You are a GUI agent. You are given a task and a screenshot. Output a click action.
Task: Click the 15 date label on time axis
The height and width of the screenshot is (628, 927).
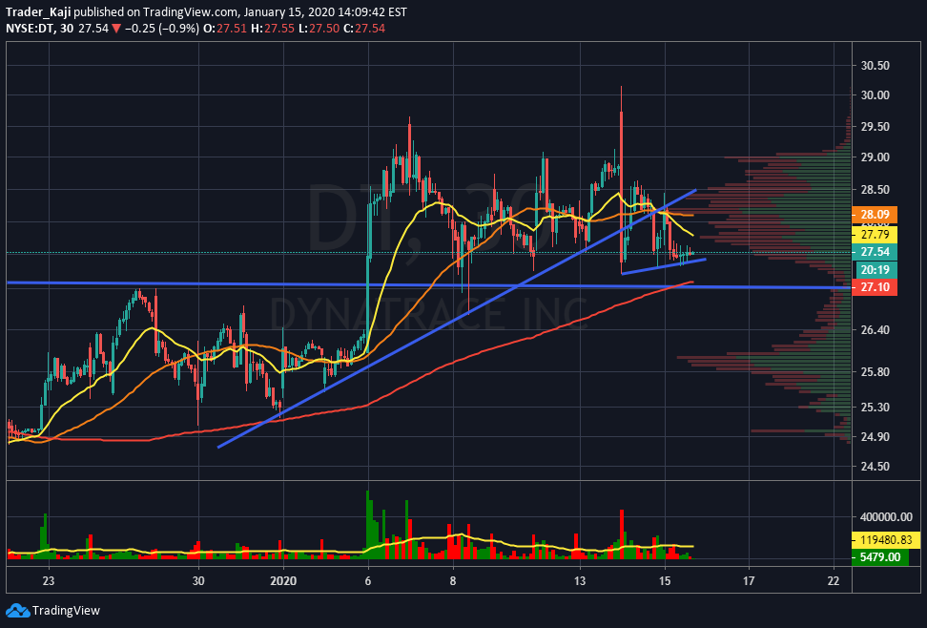665,580
